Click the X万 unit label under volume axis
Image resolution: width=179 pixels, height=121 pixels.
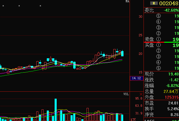133,120
